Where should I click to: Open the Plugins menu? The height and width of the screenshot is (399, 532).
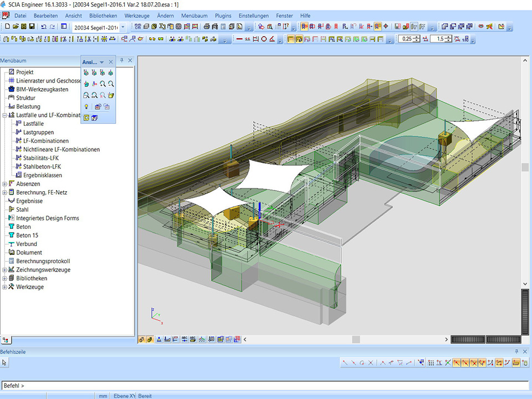pyautogui.click(x=223, y=16)
